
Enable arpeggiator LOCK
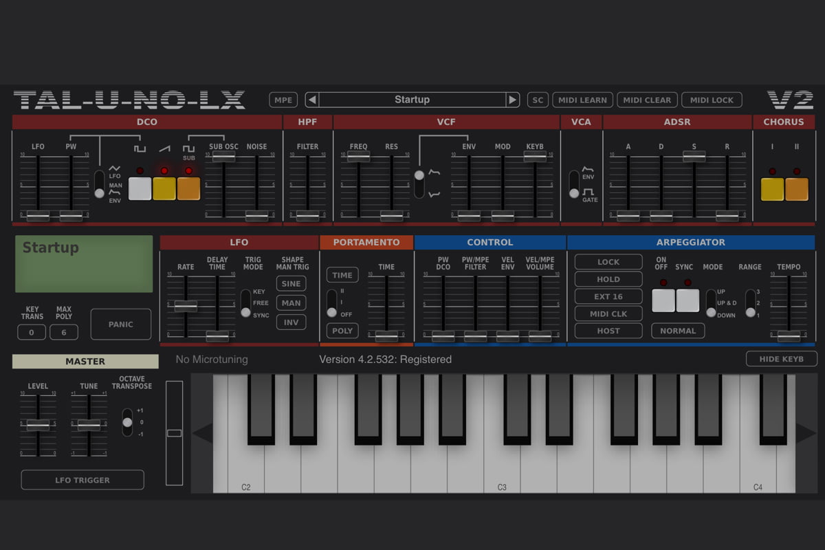pyautogui.click(x=608, y=262)
